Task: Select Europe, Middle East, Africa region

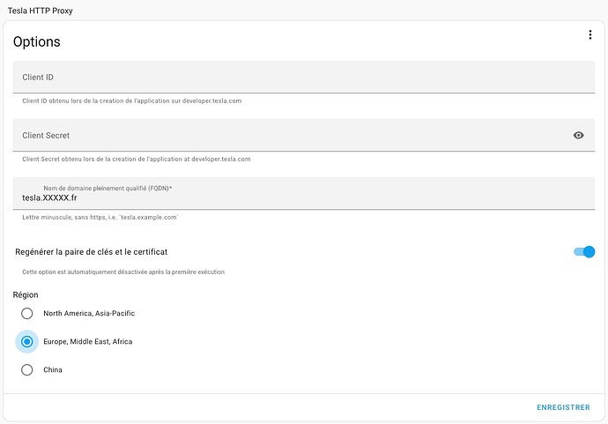Action: point(26,342)
